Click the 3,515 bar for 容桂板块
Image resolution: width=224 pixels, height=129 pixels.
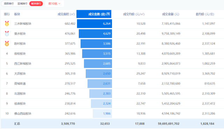tap(97, 53)
